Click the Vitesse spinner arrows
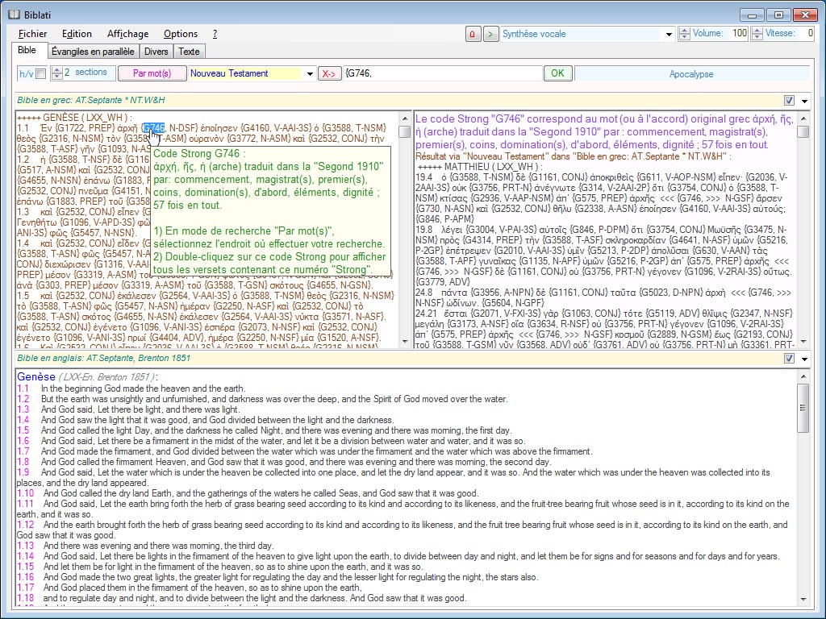The width and height of the screenshot is (826, 619). point(757,34)
